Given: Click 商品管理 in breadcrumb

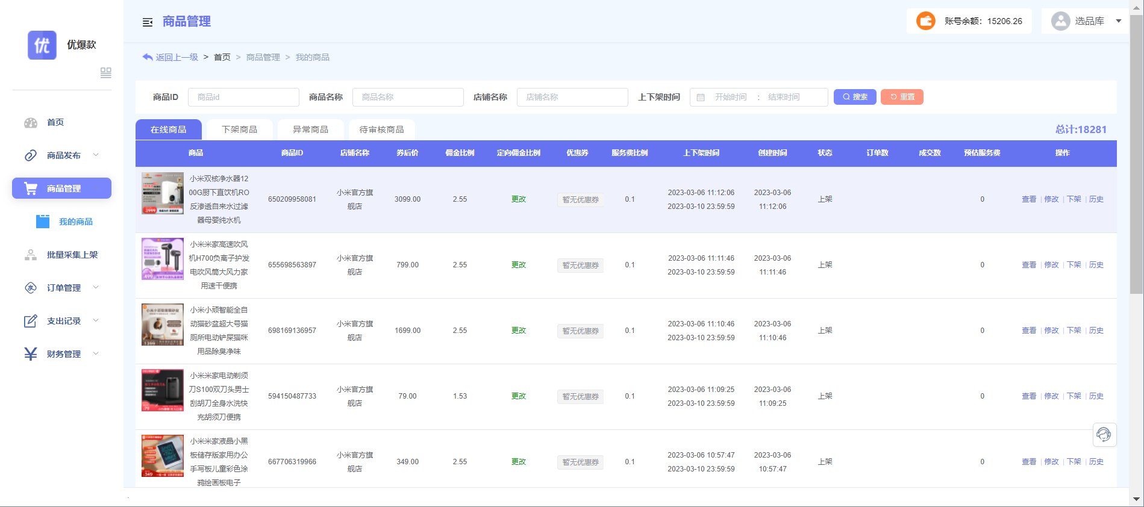Looking at the screenshot, I should 263,57.
